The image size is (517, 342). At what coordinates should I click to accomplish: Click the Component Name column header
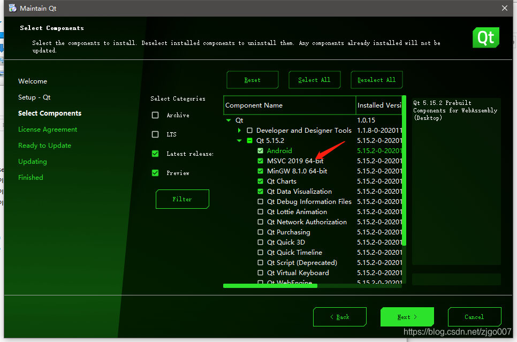coord(290,105)
